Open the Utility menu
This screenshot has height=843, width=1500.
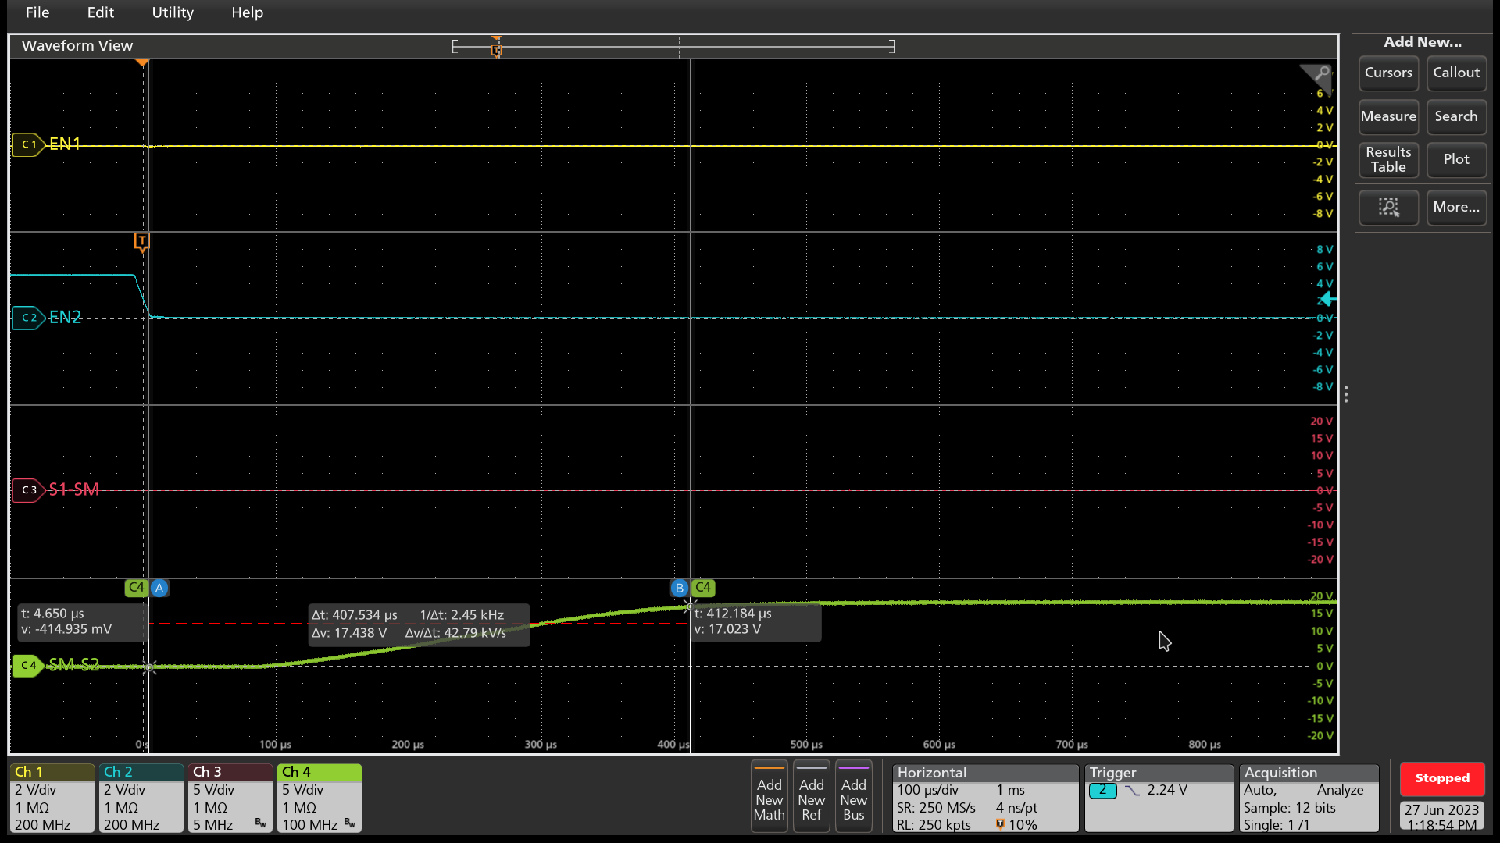click(x=172, y=12)
